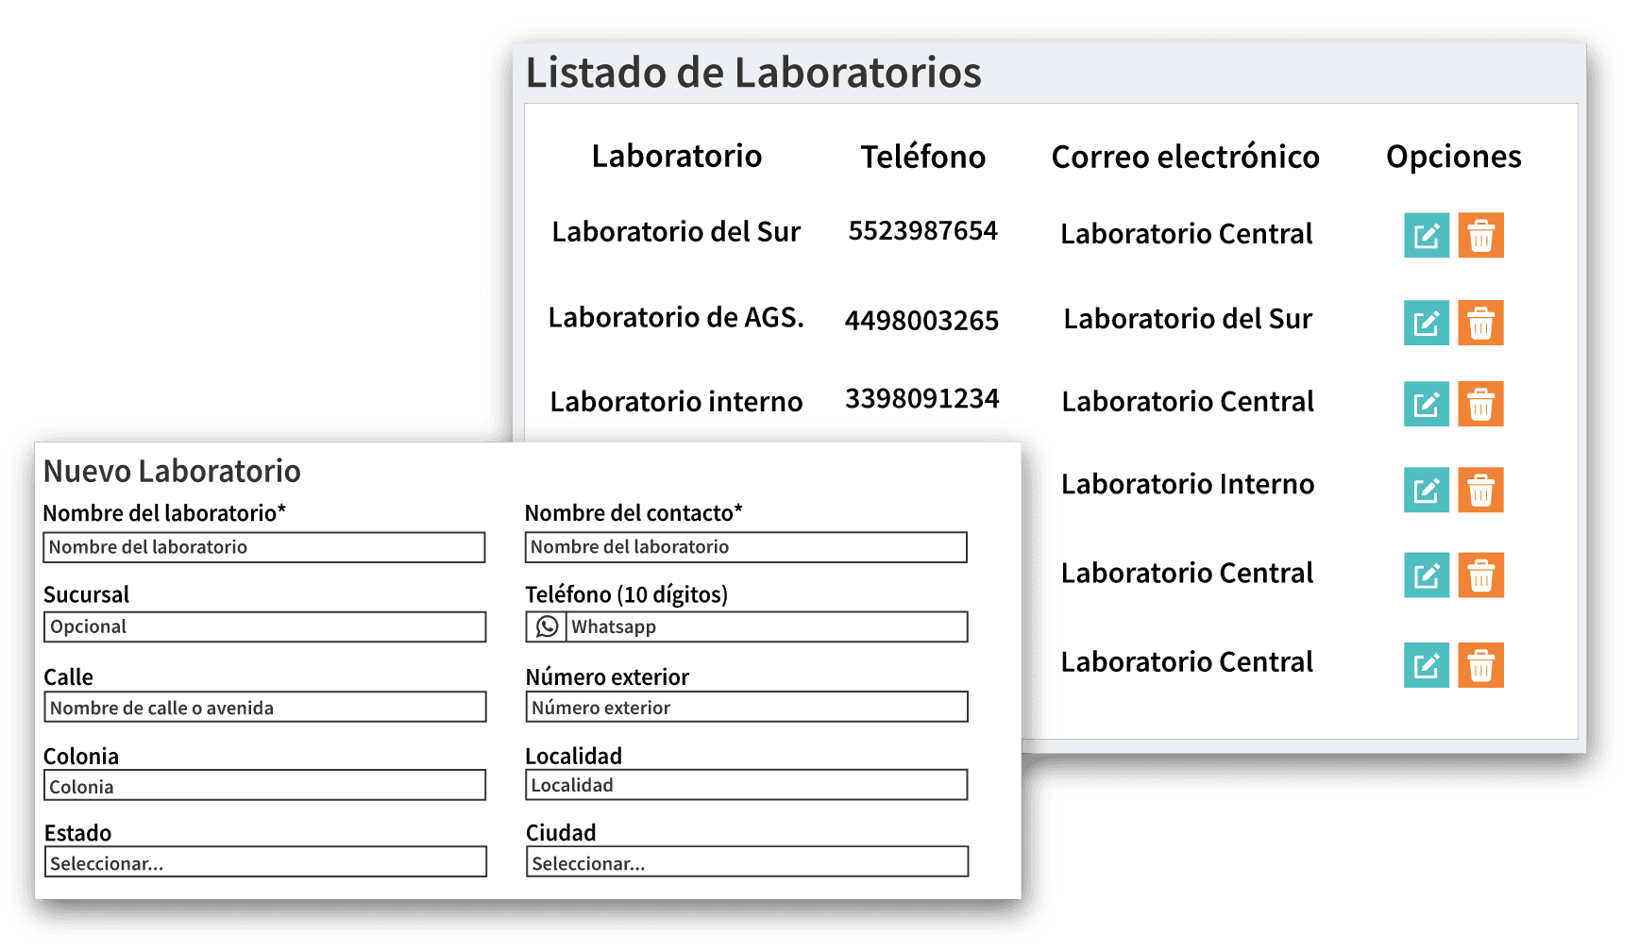Edit the Laboratorio interno row

[x=1426, y=404]
